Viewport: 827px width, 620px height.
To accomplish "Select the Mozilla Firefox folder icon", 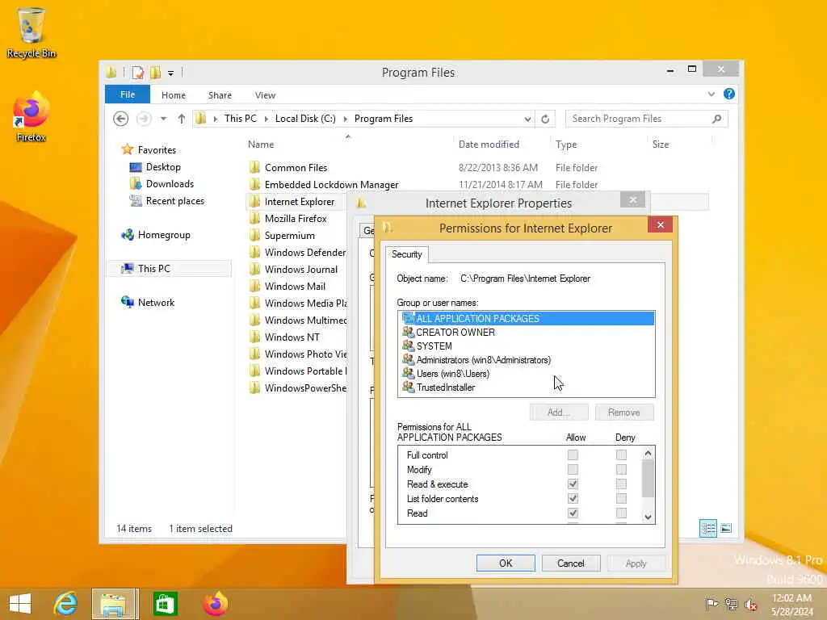I will [x=254, y=218].
